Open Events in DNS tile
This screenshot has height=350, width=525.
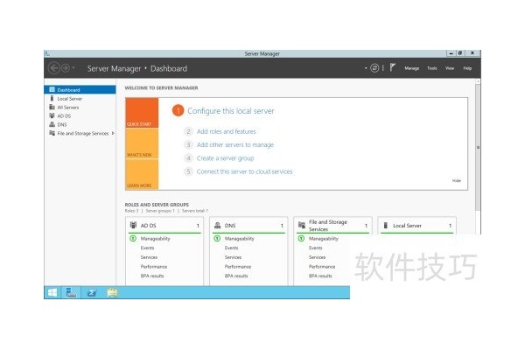pos(231,248)
